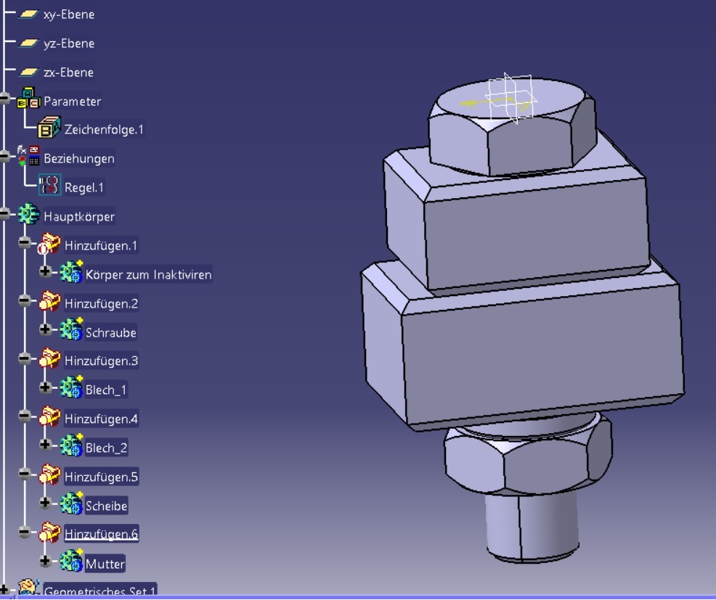Collapse the Hinzufügen.5 node
716x600 pixels.
pos(25,474)
